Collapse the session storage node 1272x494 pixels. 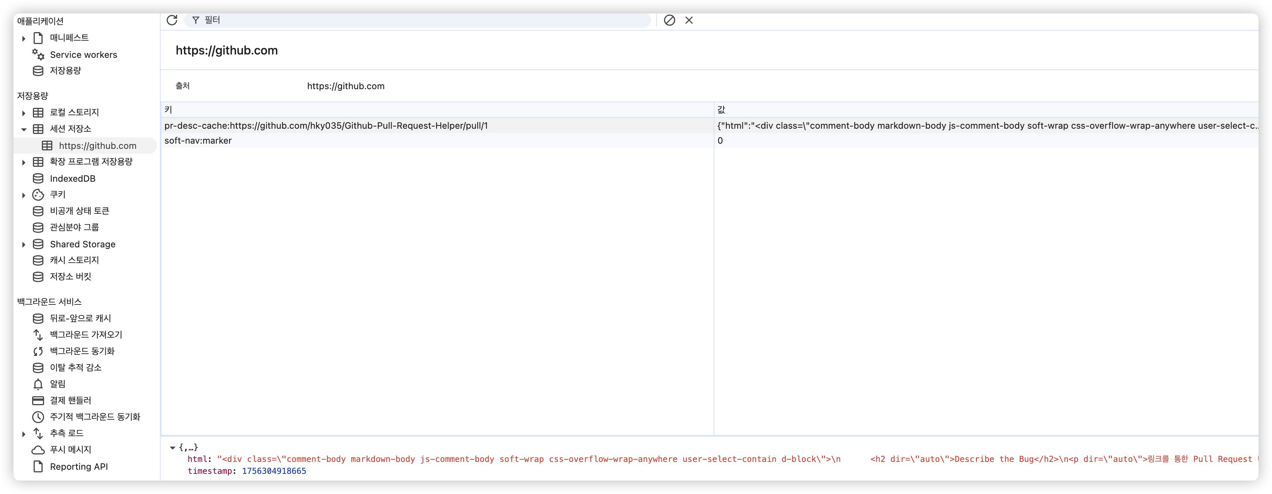(23, 129)
